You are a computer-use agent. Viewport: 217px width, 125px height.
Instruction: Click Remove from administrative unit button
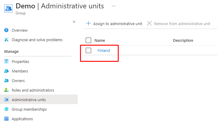coord(179,24)
